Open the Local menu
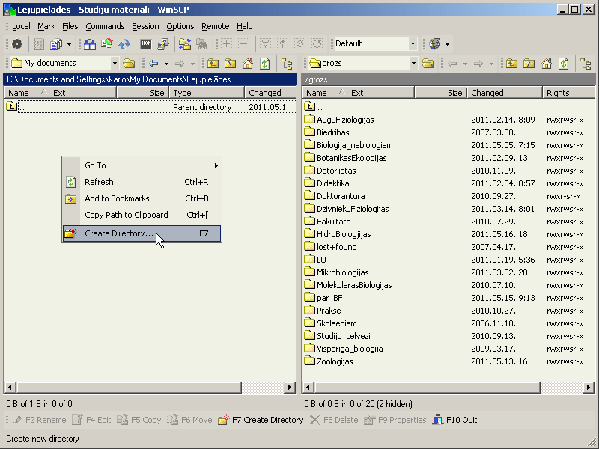599x449 pixels. pyautogui.click(x=21, y=26)
